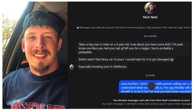Click the eyes emoji in the fancy car message
Viewport: 196px width, 110px height.
(x=172, y=60)
